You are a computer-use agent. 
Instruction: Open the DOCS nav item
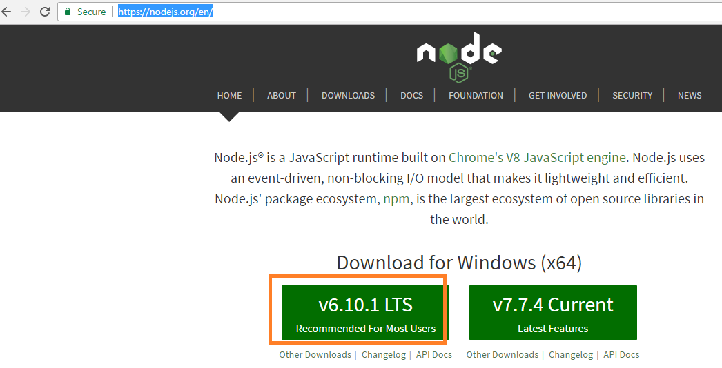point(411,95)
